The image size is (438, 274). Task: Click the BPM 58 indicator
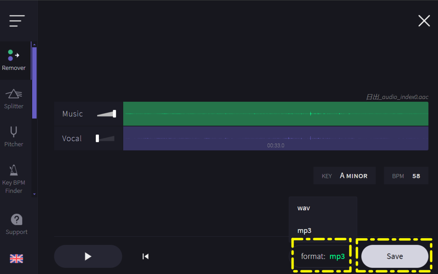click(x=406, y=176)
